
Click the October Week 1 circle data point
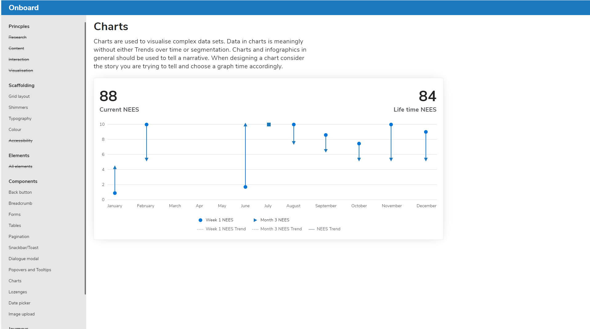point(359,144)
